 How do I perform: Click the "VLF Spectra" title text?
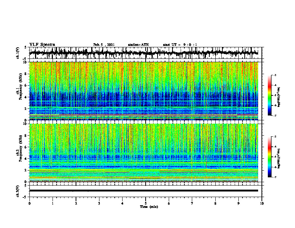click(42, 45)
